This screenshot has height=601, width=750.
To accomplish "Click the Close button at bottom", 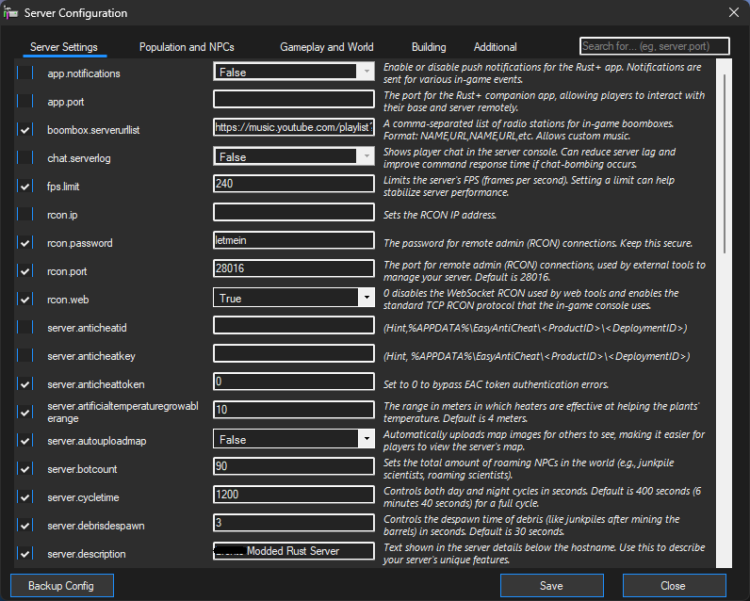I will (x=674, y=586).
